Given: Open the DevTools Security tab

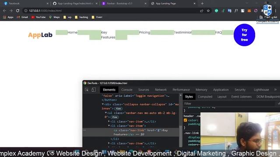Looking at the screenshot, I should point(240,90).
